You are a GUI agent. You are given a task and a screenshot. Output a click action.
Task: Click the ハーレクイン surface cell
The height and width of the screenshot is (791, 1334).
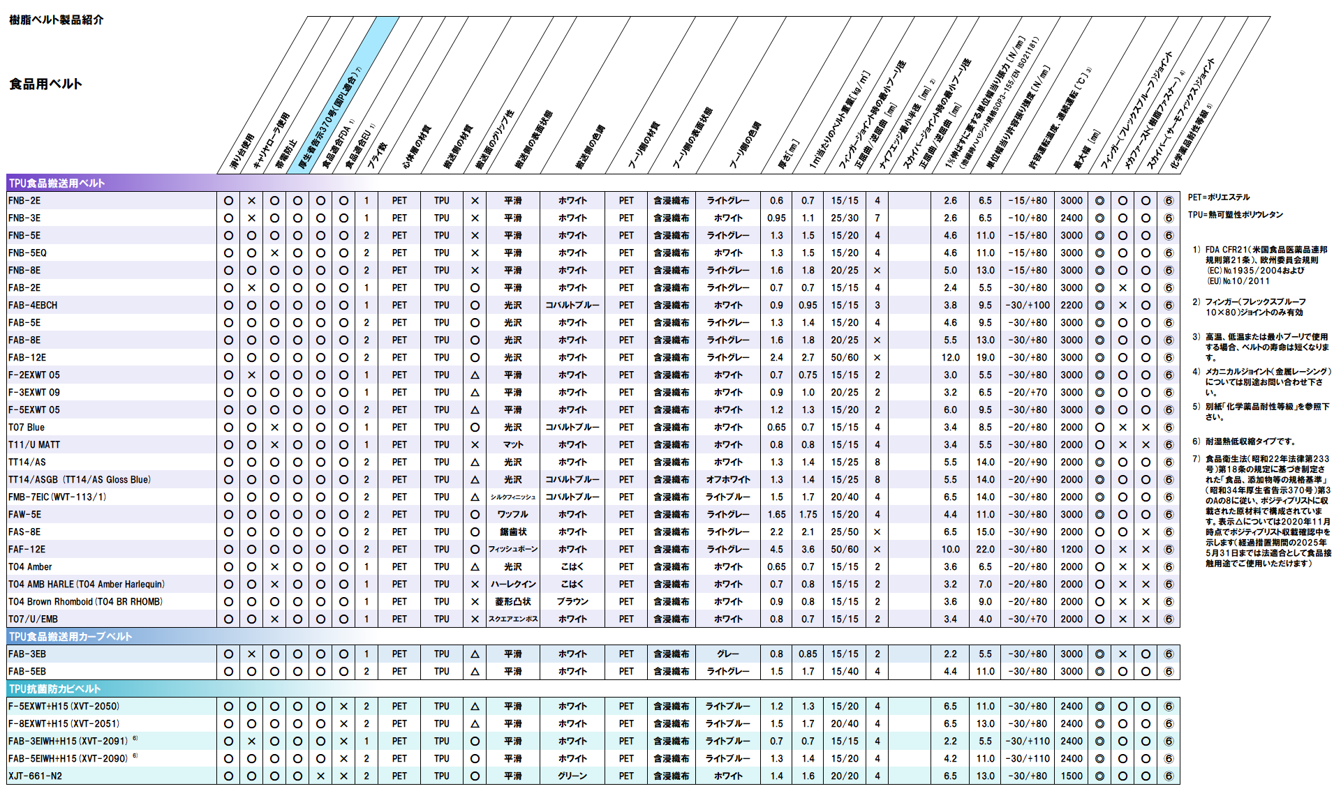click(513, 585)
